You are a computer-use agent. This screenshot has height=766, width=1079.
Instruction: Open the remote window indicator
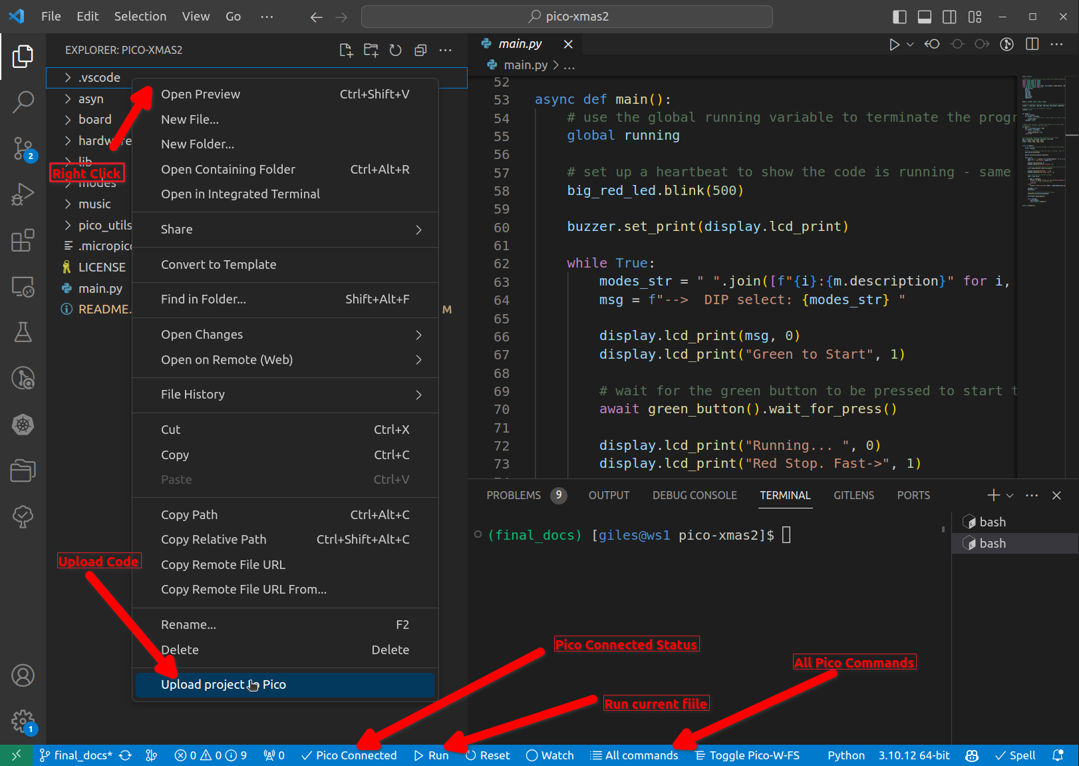point(16,755)
